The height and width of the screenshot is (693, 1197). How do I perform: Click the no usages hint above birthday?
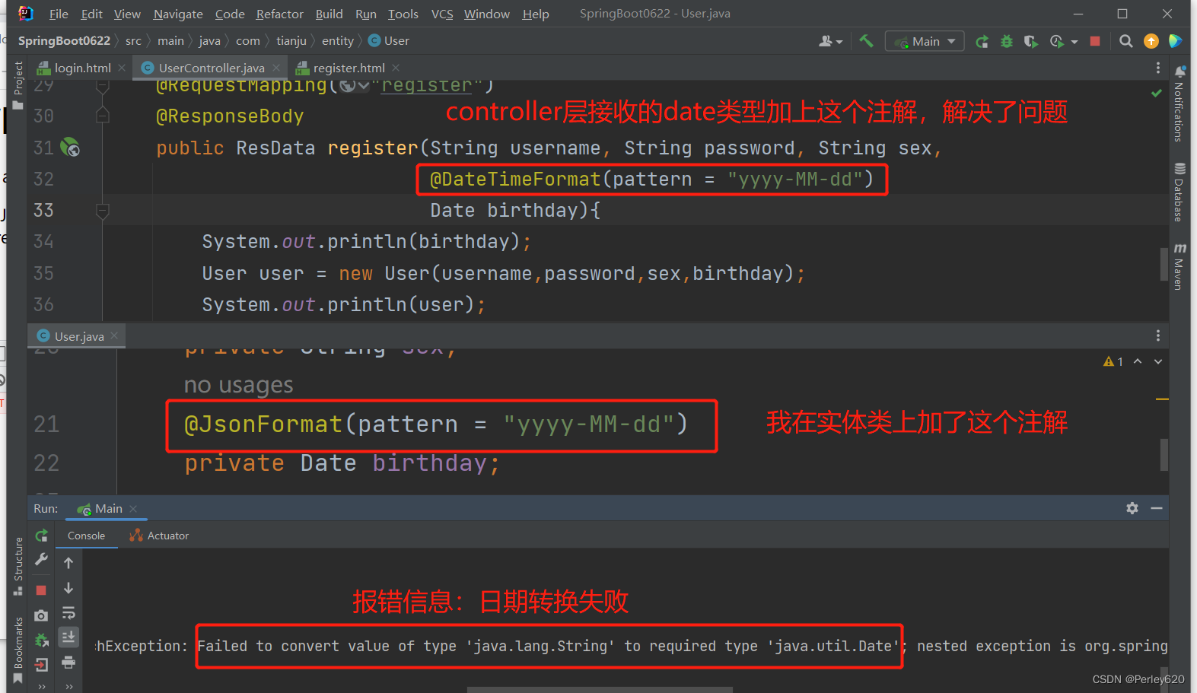[x=238, y=385]
